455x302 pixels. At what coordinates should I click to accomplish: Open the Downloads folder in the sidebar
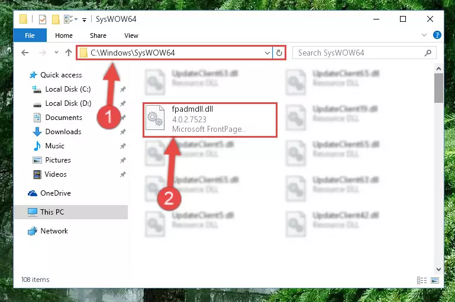click(63, 132)
